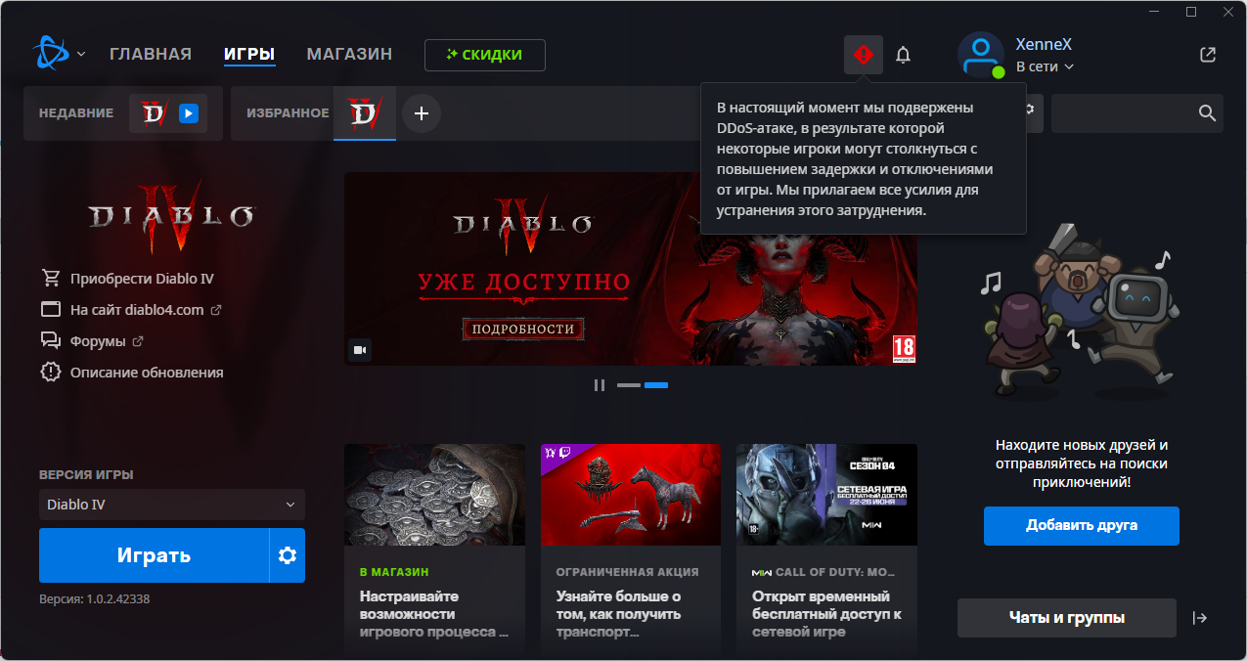This screenshot has width=1247, height=661.
Task: Click the blue Играть button
Action: pyautogui.click(x=154, y=555)
